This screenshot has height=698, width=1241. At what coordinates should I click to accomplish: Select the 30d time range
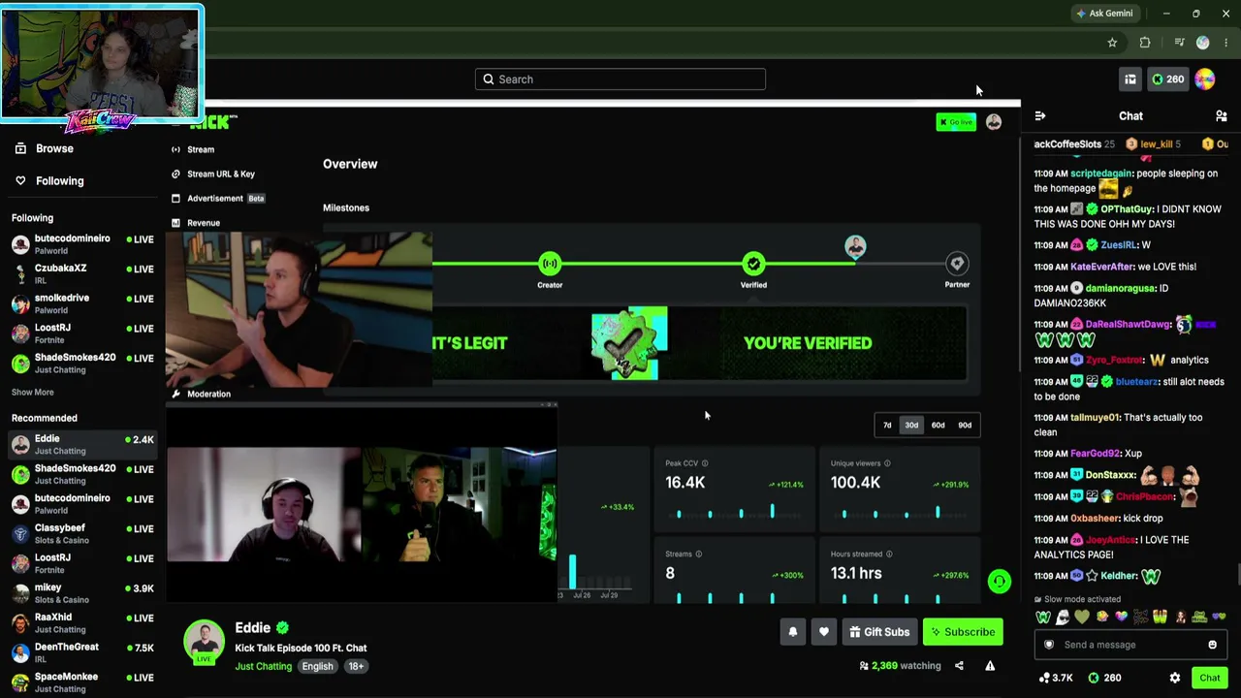point(911,426)
